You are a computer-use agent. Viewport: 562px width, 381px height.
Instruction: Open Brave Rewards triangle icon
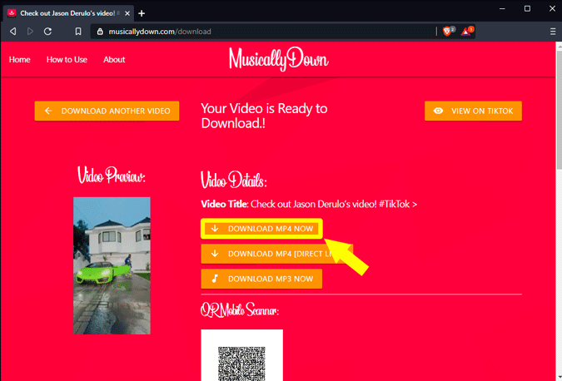[465, 32]
